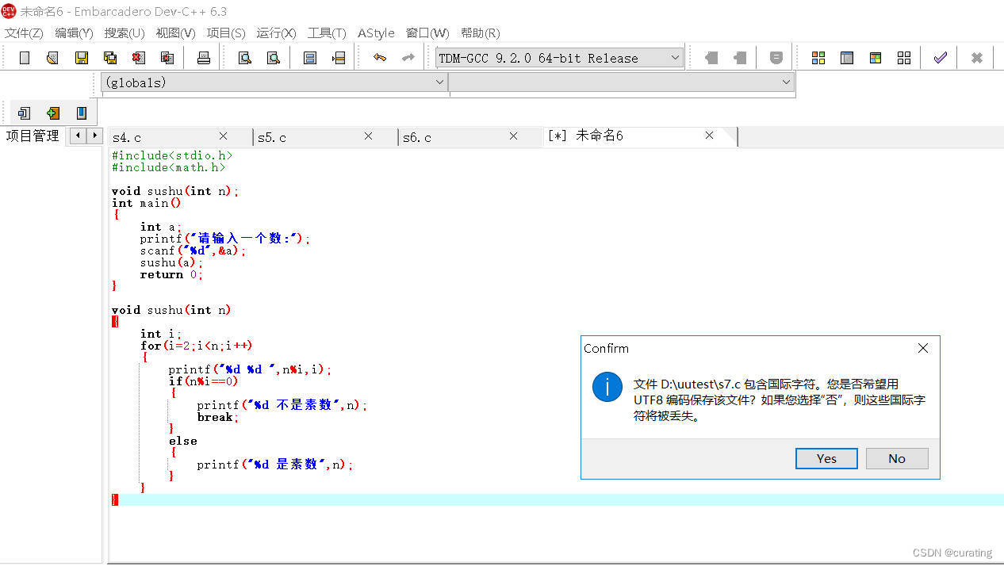
Task: Close the current file via toolbar
Action: pyautogui.click(x=139, y=58)
